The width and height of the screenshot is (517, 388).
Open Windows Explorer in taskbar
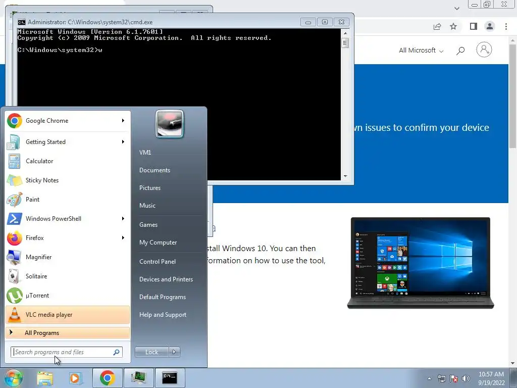click(45, 378)
